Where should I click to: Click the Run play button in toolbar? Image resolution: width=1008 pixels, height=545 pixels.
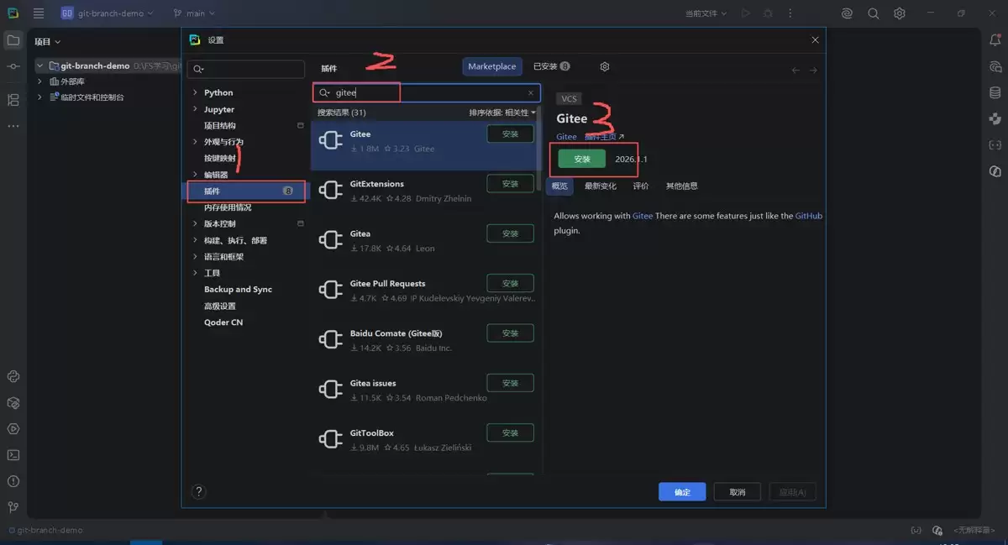(x=745, y=13)
